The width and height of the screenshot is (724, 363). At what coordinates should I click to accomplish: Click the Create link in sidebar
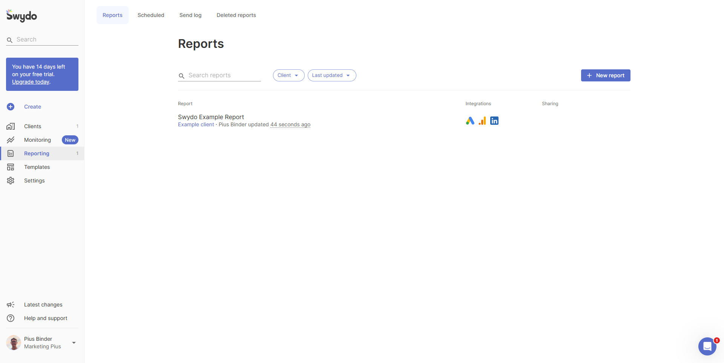(32, 107)
